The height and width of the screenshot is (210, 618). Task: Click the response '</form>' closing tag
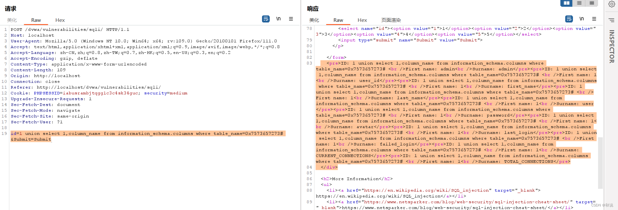pos(336,57)
